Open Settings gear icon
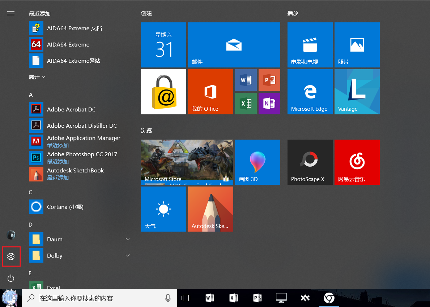This screenshot has height=307, width=430. tap(11, 256)
